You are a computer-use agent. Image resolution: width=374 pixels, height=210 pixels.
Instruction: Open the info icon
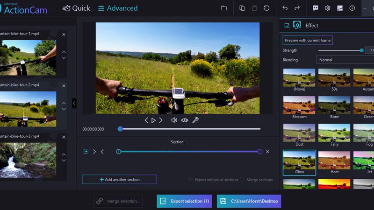click(352, 8)
